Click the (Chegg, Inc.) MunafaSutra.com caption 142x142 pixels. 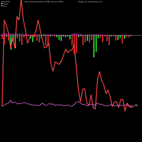pyautogui.click(x=90, y=2)
